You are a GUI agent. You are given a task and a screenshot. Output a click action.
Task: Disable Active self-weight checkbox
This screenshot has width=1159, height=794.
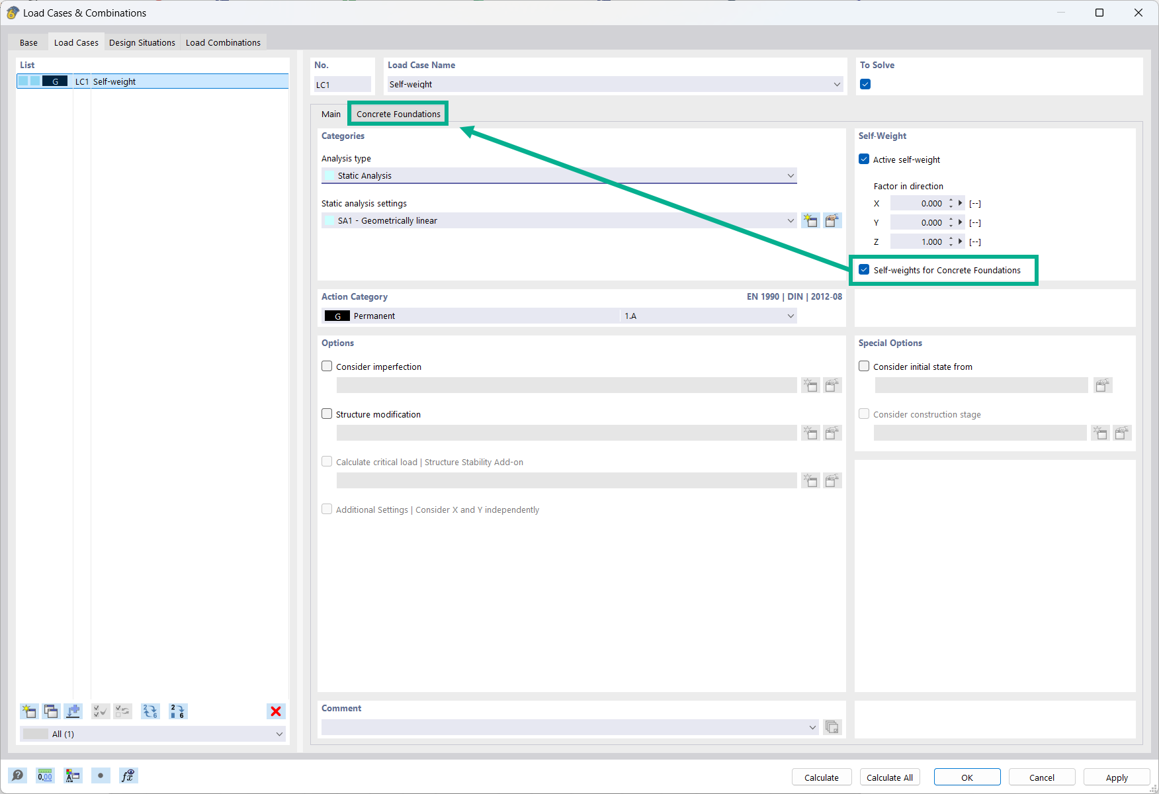pyautogui.click(x=864, y=159)
